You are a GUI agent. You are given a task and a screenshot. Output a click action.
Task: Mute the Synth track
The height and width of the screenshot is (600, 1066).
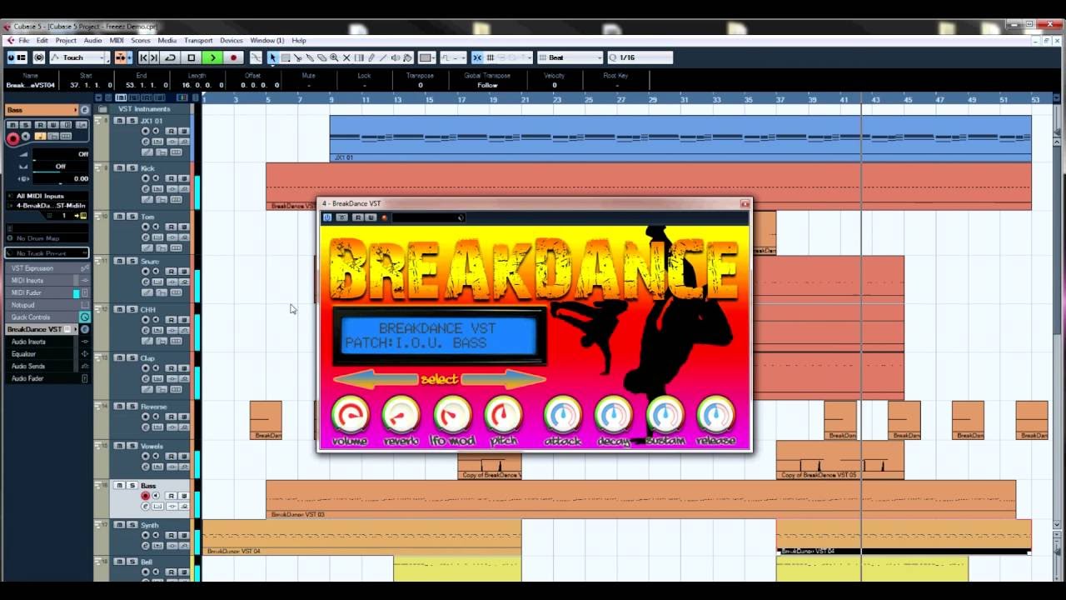click(x=119, y=525)
